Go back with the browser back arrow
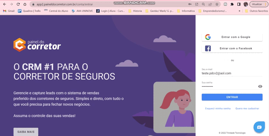Screen dimensions: 269x136 pos(5,4)
